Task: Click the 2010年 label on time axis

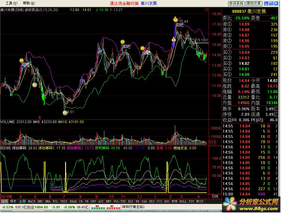Action: pos(6,197)
